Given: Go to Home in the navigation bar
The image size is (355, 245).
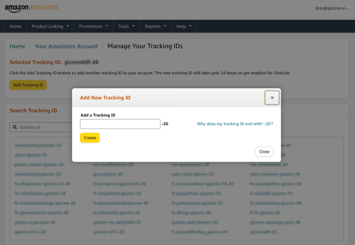Looking at the screenshot, I should [x=16, y=26].
